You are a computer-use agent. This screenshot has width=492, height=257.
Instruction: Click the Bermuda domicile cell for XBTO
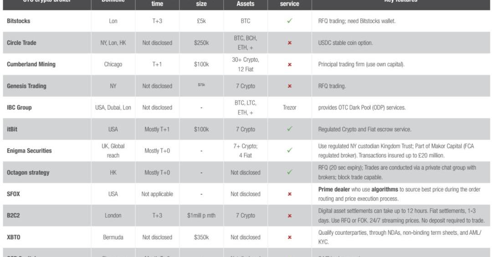113,237
